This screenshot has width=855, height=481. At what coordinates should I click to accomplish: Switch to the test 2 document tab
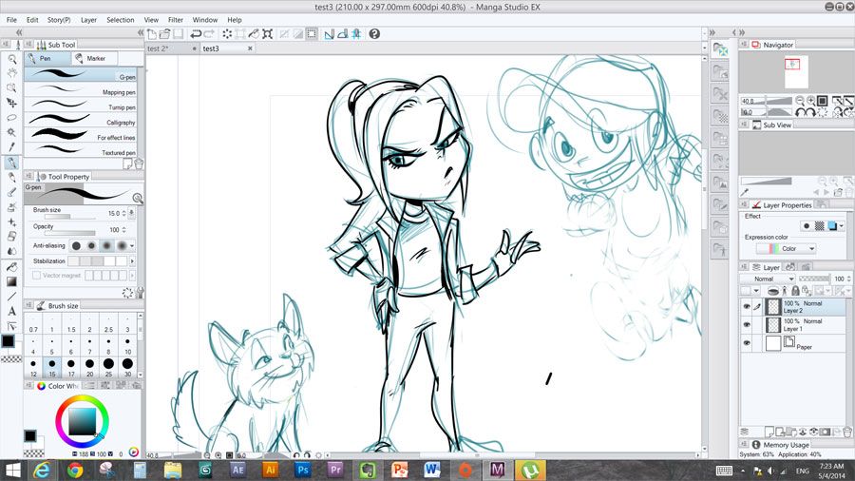pos(159,48)
